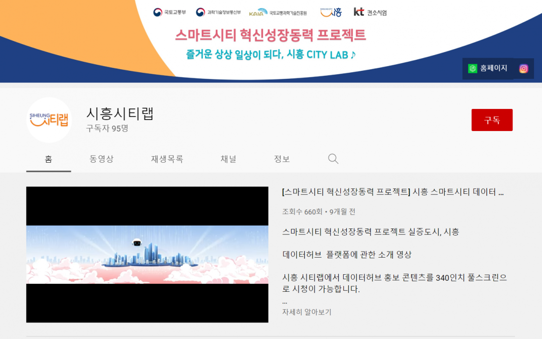Click the 340인치 풀스크린 description paragraph
This screenshot has height=339, width=542.
point(394,283)
